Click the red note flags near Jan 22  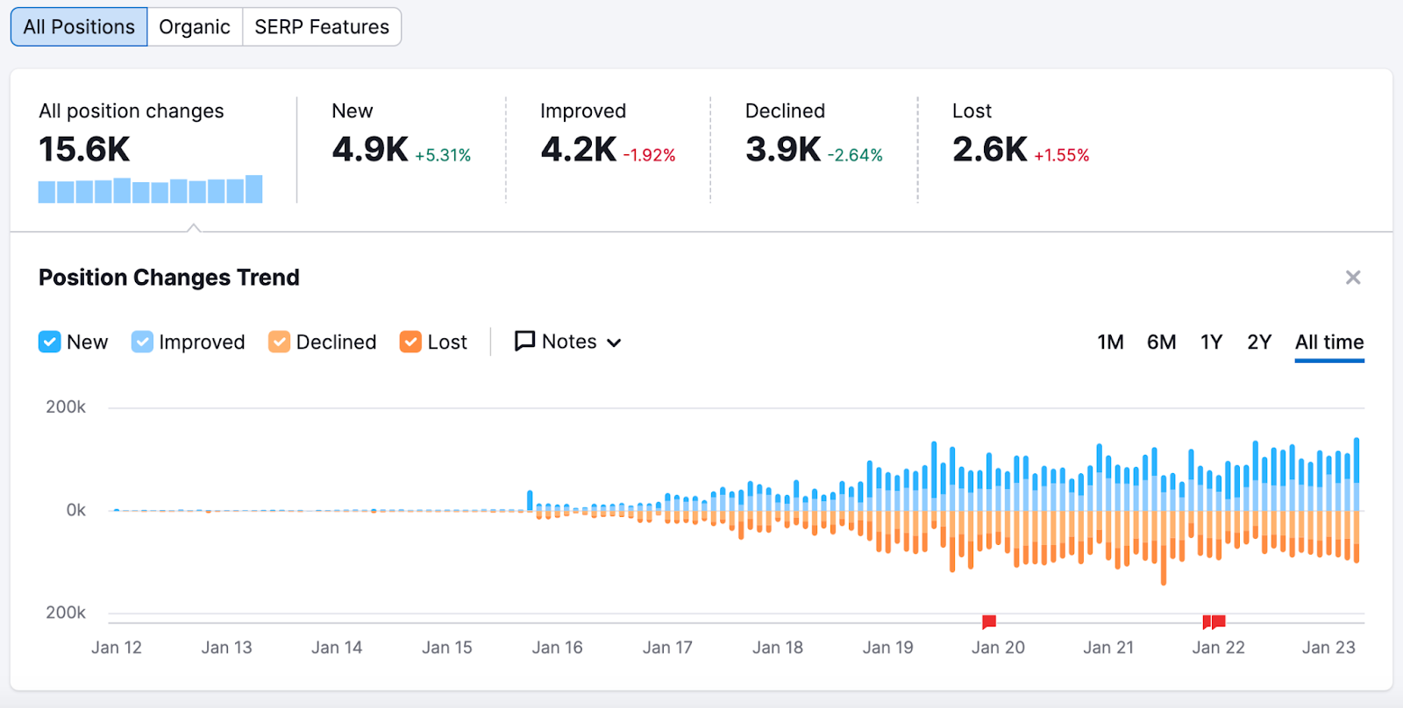(1214, 622)
